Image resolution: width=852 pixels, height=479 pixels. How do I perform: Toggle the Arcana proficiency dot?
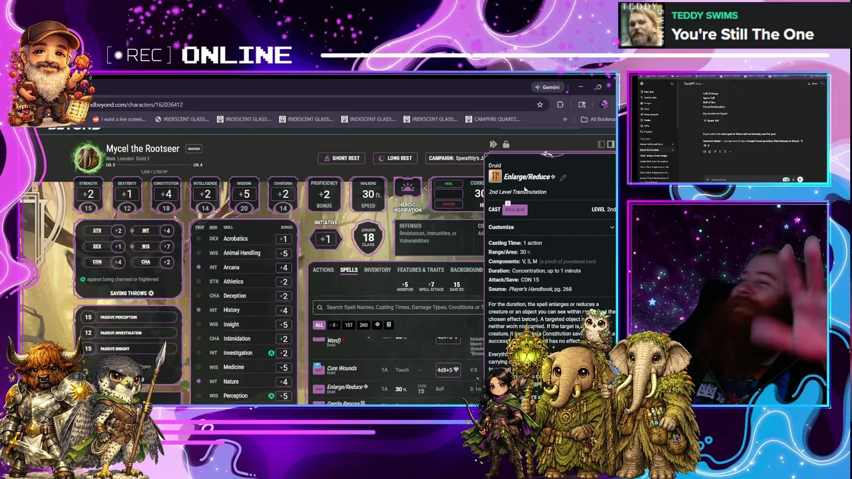198,267
